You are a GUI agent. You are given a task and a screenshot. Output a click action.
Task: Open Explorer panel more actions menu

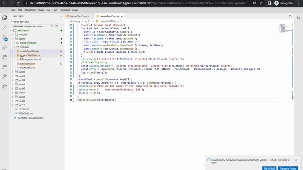(61, 16)
